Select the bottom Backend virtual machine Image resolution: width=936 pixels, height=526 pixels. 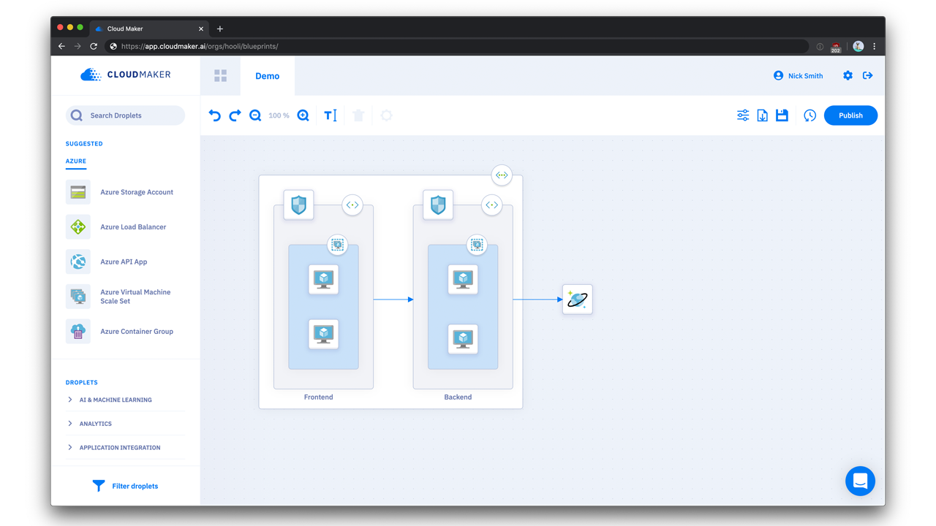(463, 339)
